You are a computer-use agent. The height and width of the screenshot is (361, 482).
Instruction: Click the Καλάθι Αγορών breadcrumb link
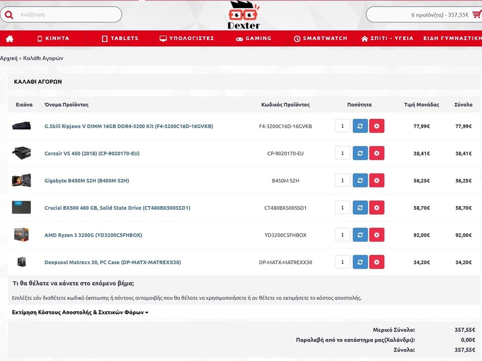tap(43, 58)
